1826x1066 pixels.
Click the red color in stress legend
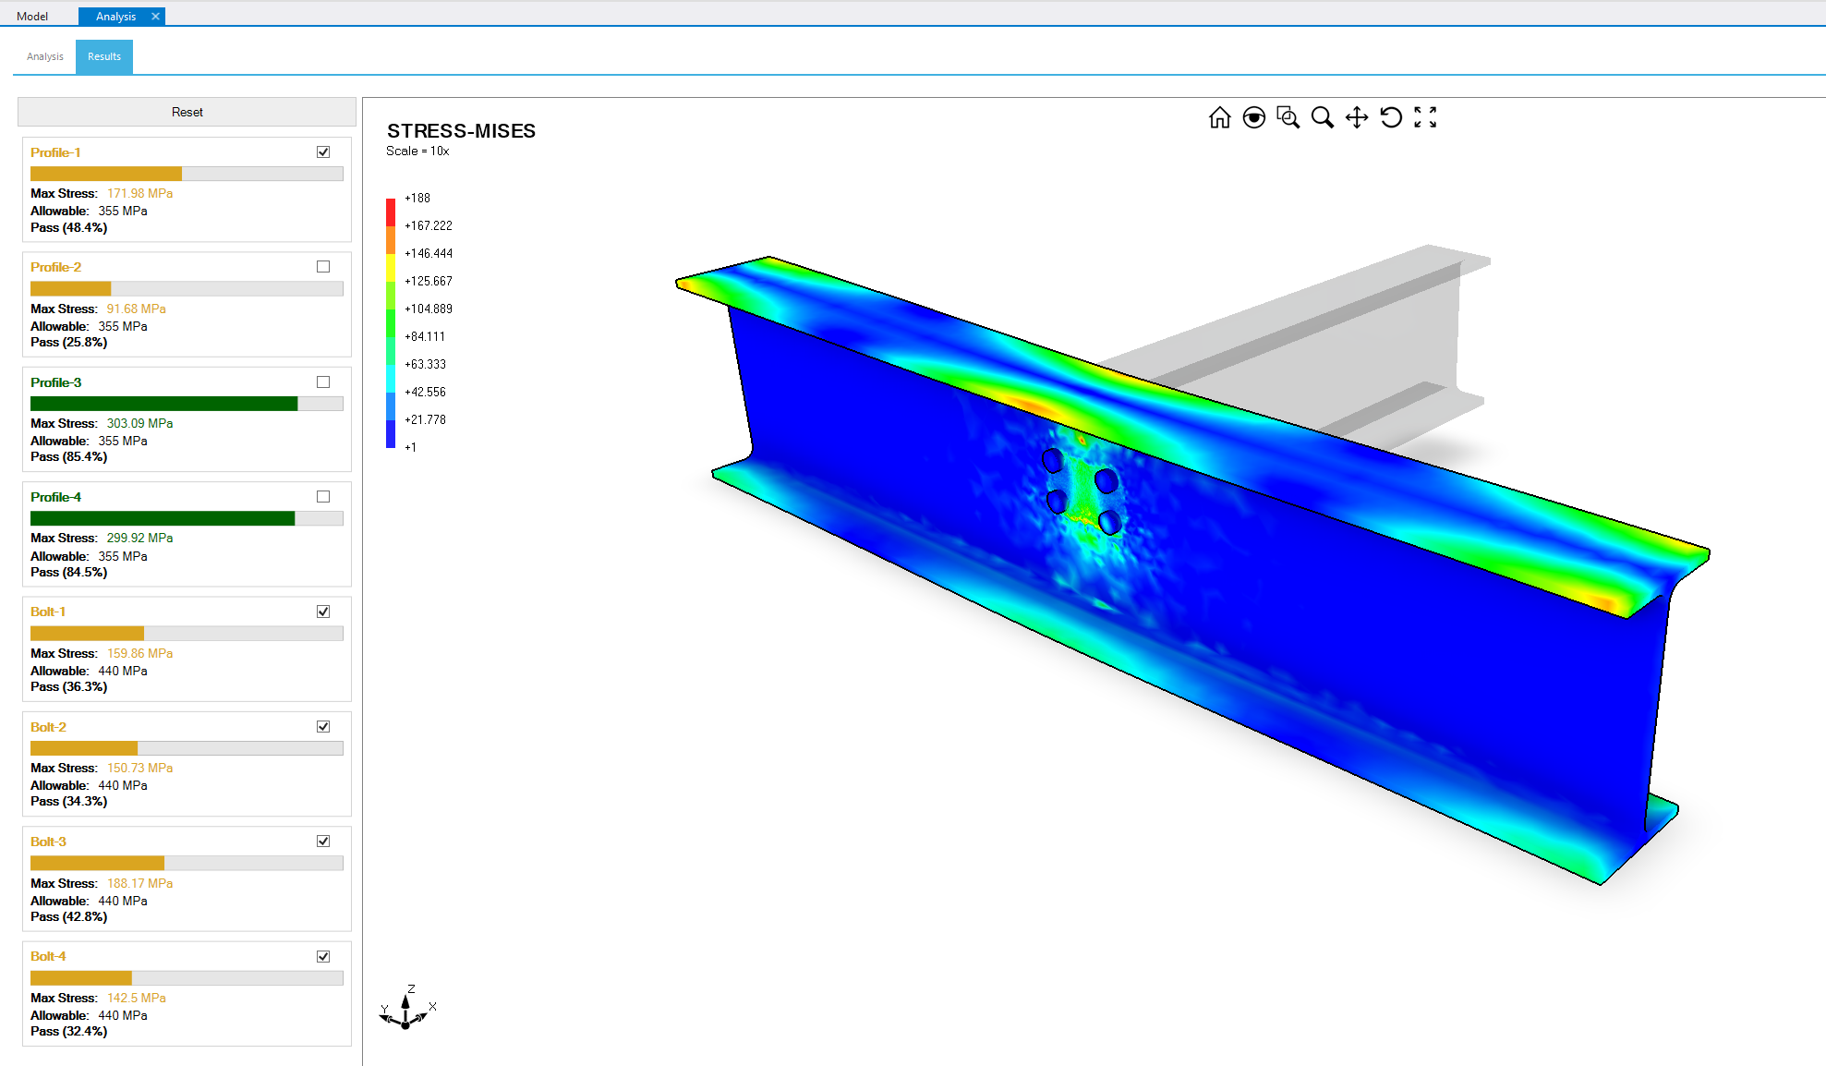click(391, 211)
